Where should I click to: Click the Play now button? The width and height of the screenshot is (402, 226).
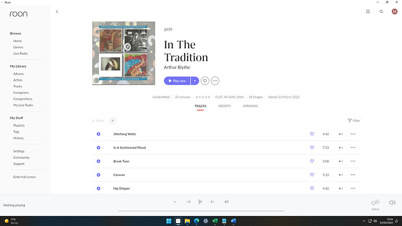pos(177,81)
